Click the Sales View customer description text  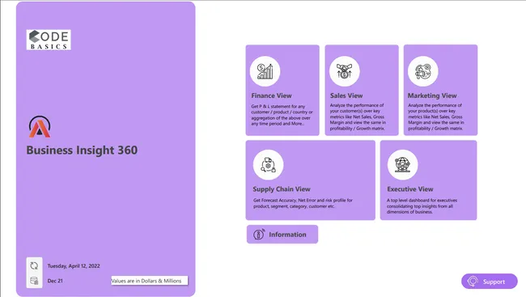[x=358, y=117]
